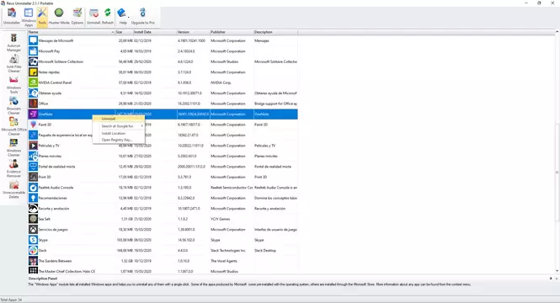Sort by the Publisher column header

tap(232, 32)
